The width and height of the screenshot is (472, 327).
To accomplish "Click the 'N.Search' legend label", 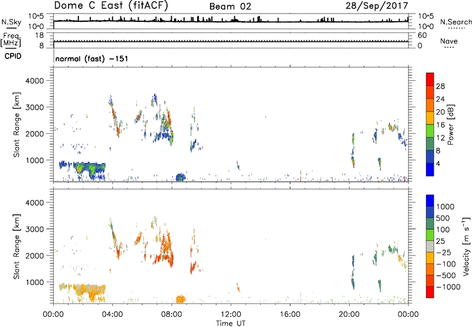I will tap(456, 22).
